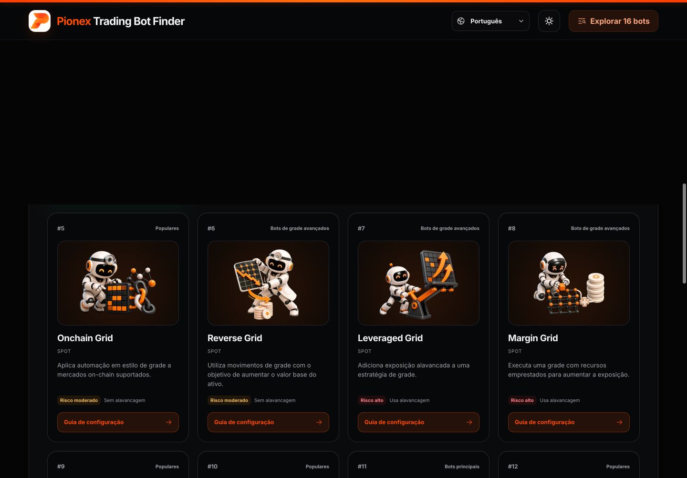Open the Onchain Grid robot illustration
This screenshot has height=478, width=687.
[x=118, y=283]
